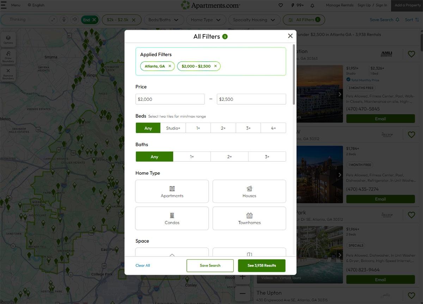Click Sign Up in header

364,5
